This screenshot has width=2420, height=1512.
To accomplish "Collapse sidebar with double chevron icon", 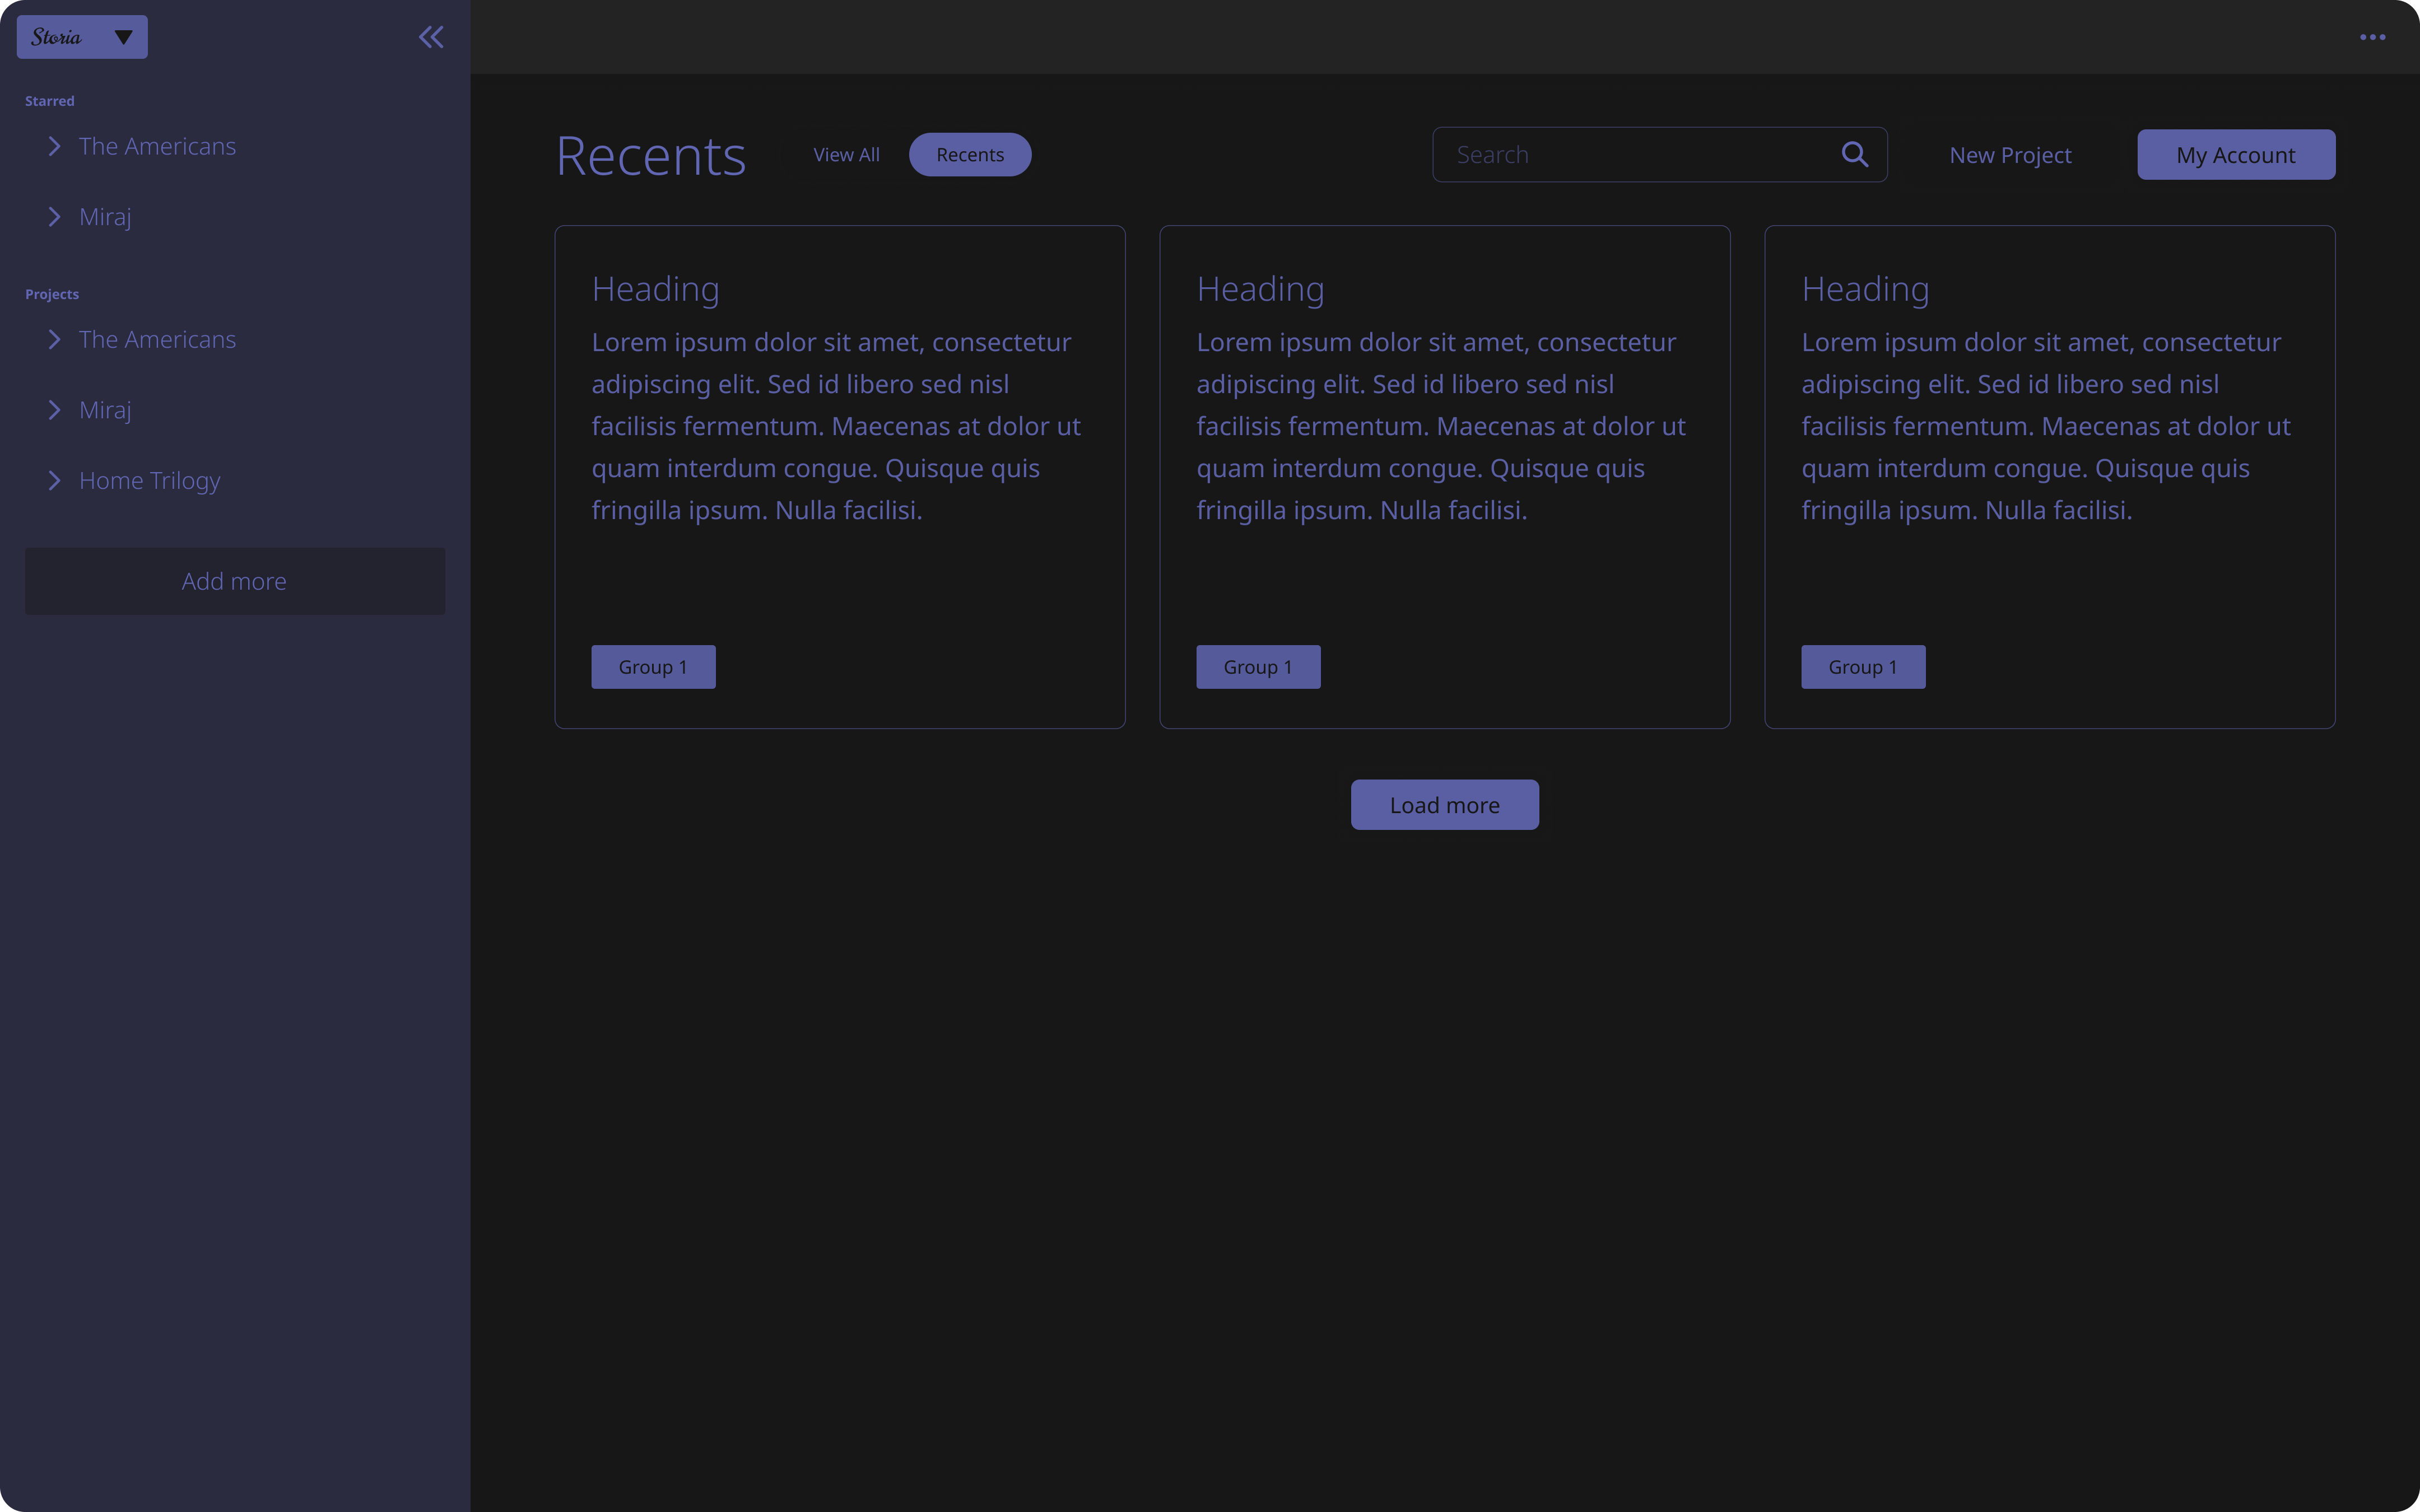I will click(431, 37).
